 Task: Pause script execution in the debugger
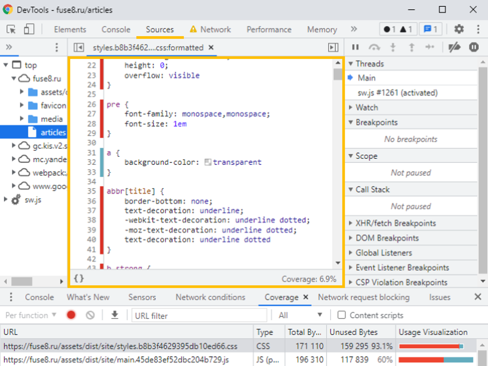pos(355,47)
